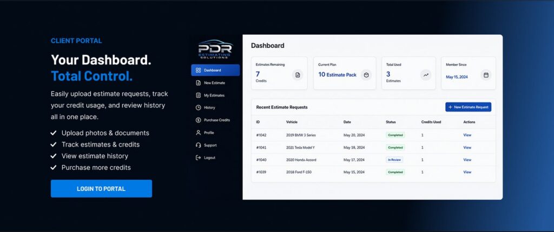Click the Actions column header
Screen dimensions: 554x232
[x=469, y=122]
